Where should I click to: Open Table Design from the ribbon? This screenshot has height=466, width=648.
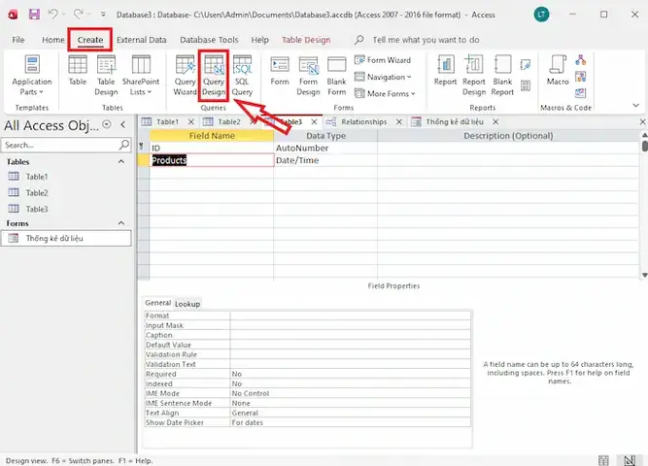[106, 75]
